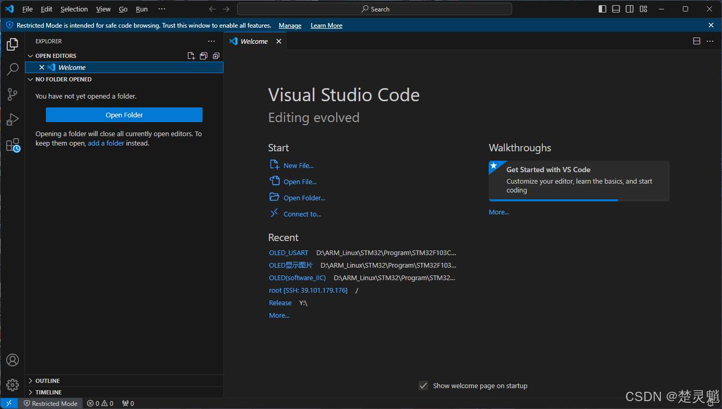Uncheck Show welcome page on startup
The width and height of the screenshot is (722, 409).
[x=423, y=386]
